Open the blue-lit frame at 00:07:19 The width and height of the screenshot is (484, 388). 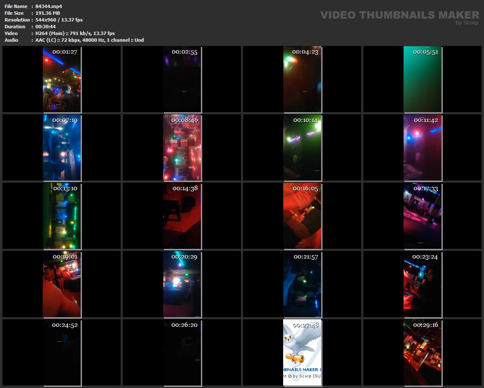[x=62, y=148]
